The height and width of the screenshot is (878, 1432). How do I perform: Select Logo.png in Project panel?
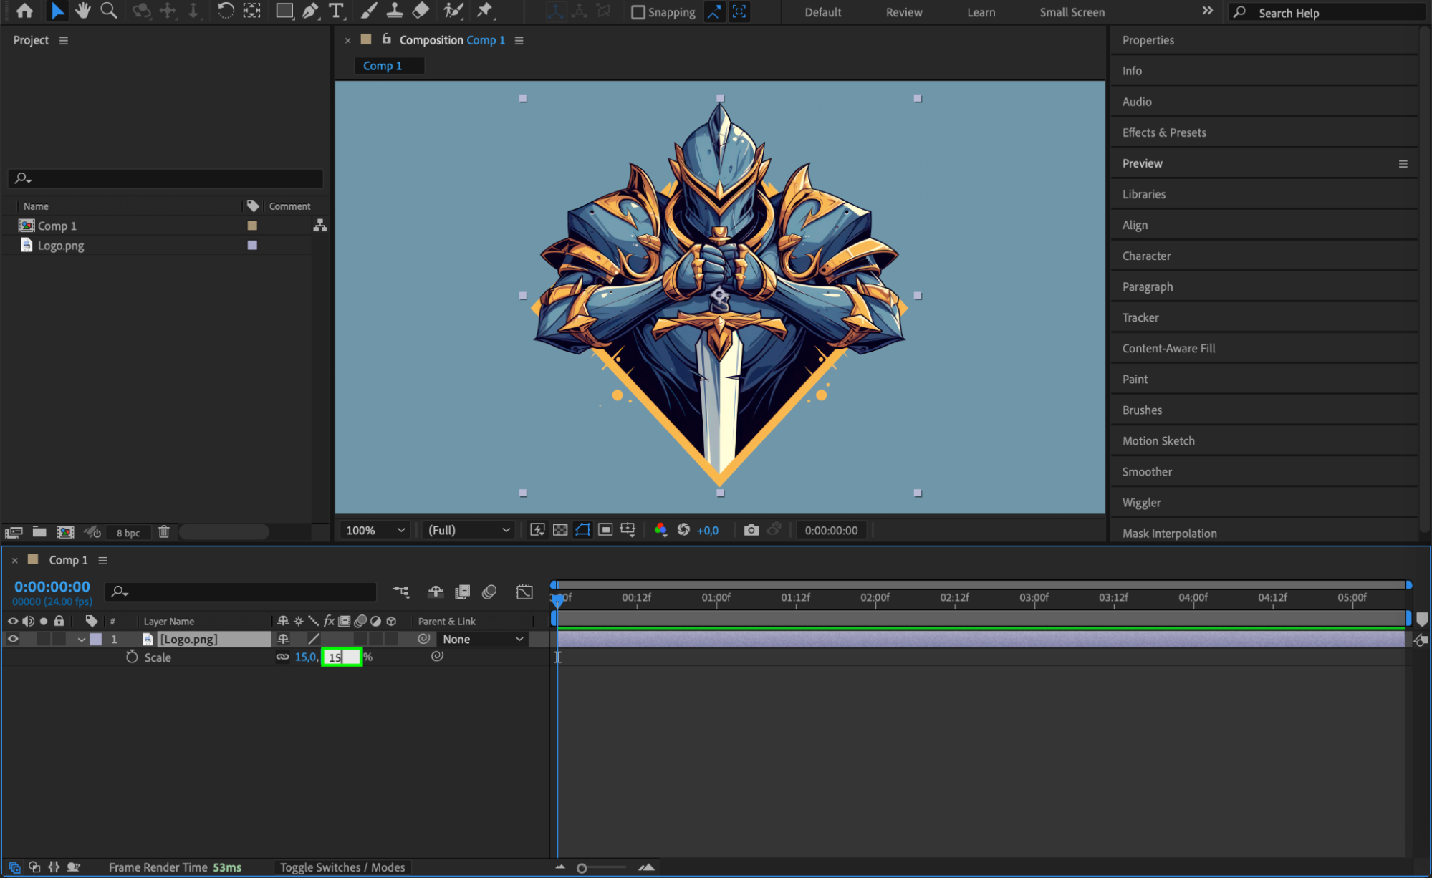pyautogui.click(x=61, y=246)
